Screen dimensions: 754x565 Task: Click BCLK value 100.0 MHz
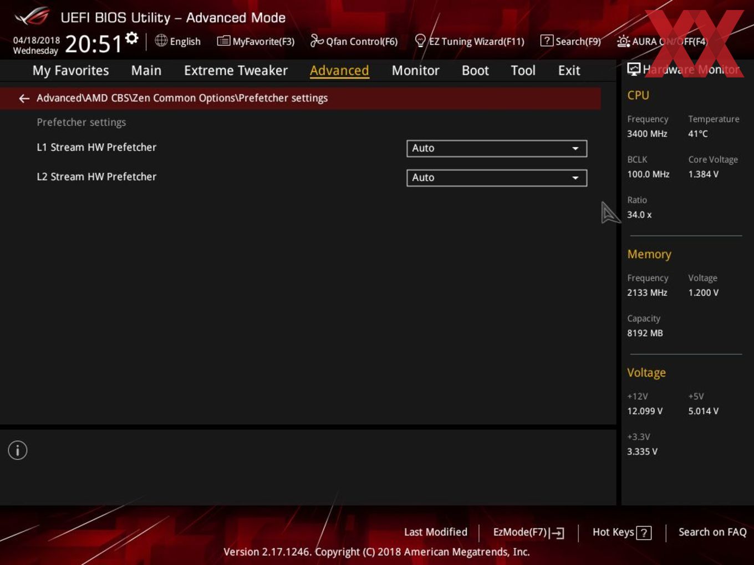648,174
